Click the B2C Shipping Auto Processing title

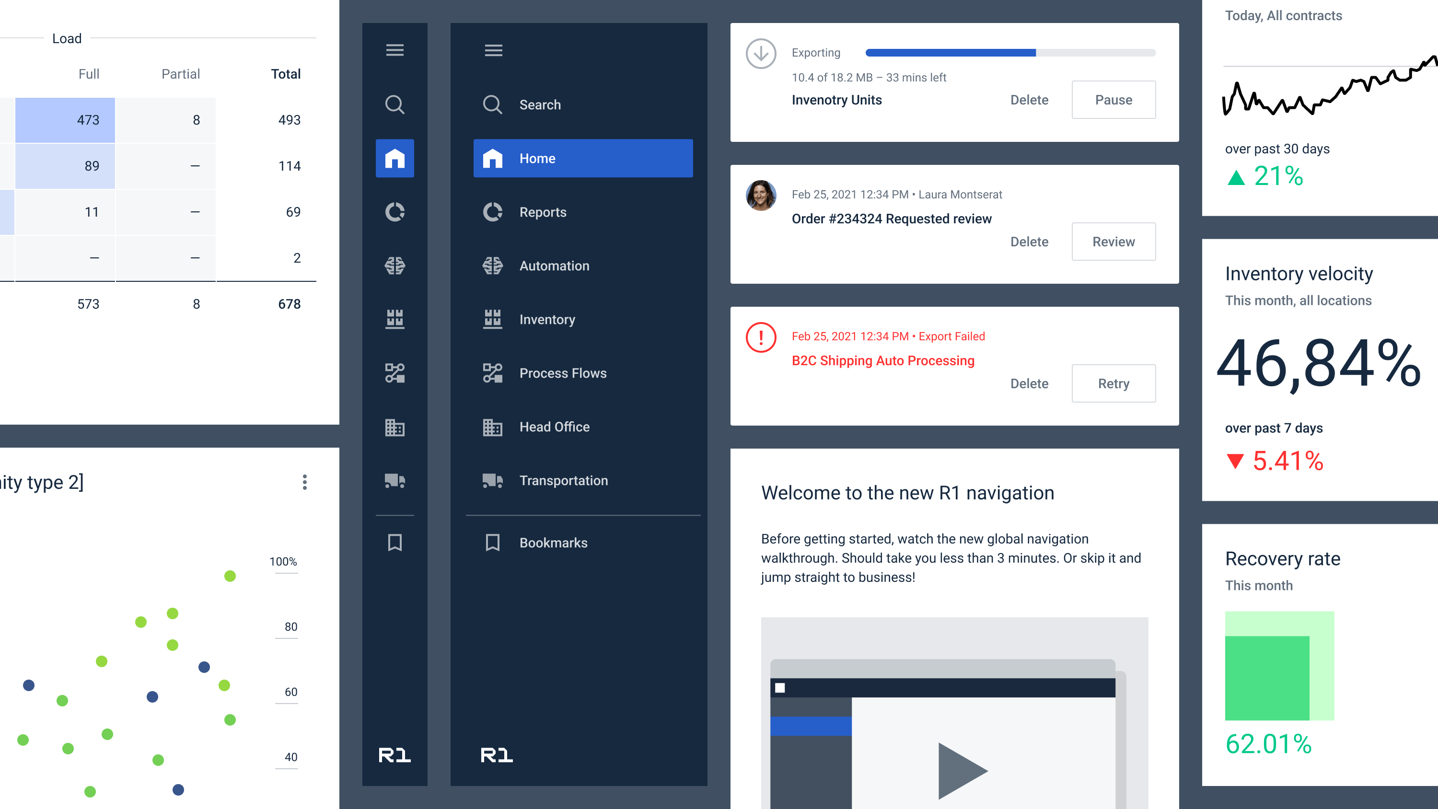point(883,361)
